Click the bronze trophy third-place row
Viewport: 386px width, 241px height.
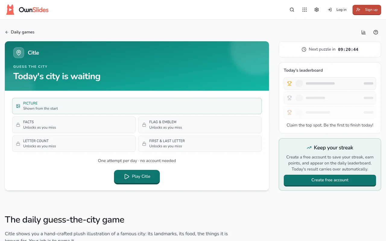330,112
